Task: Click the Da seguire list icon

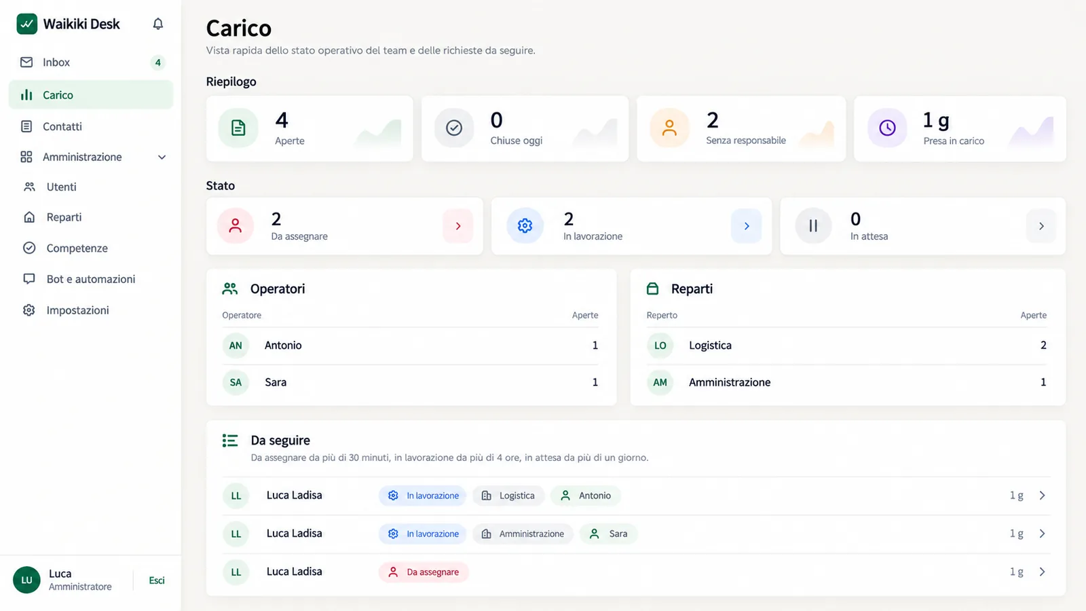Action: [230, 441]
